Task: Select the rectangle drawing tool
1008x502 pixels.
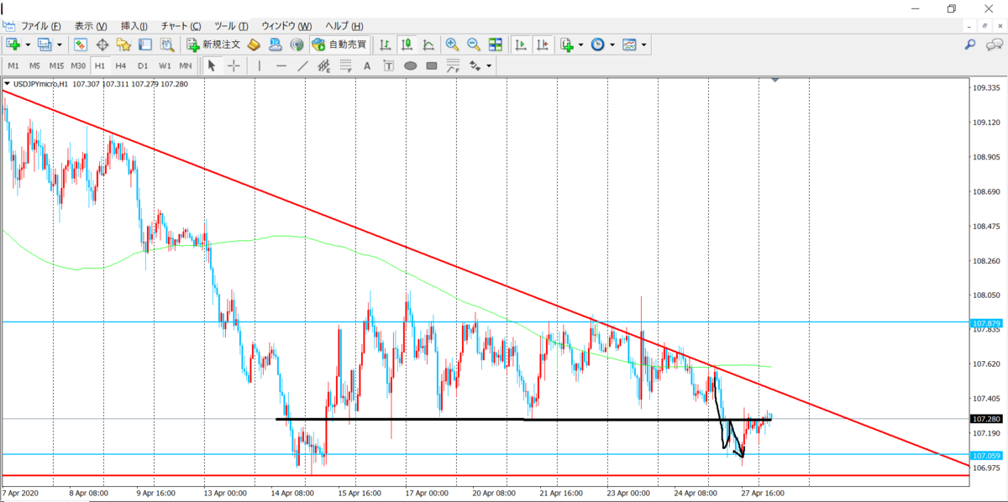Action: click(x=432, y=65)
